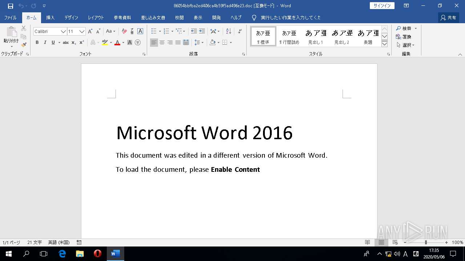Select the 行間詰め style
Viewport: 465px width, 261px height.
point(289,36)
